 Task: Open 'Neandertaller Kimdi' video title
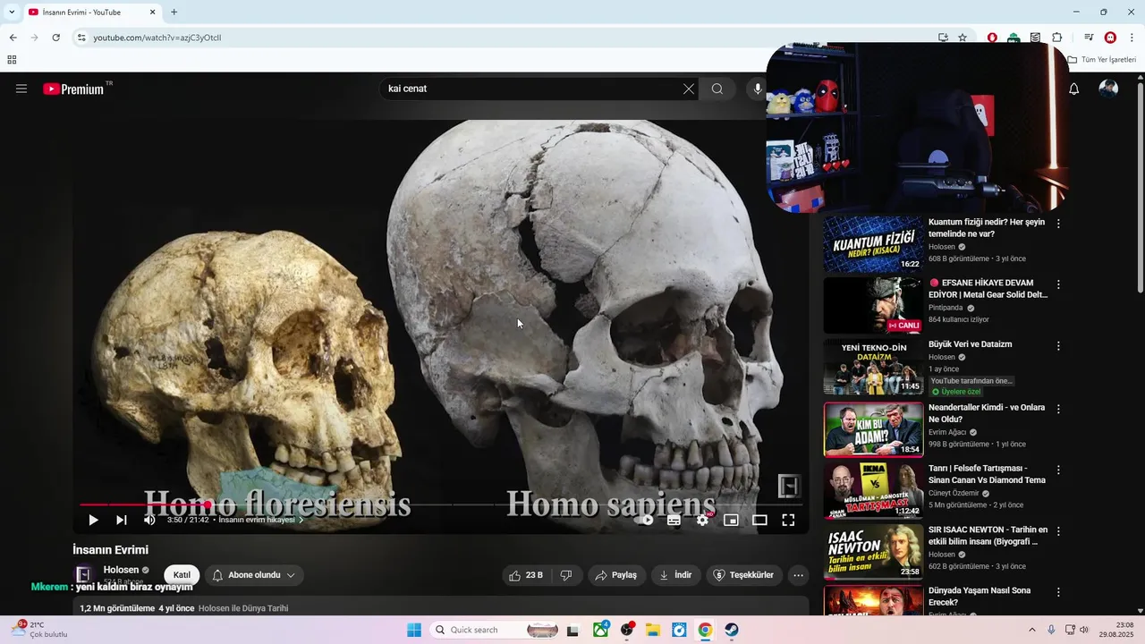click(x=987, y=413)
